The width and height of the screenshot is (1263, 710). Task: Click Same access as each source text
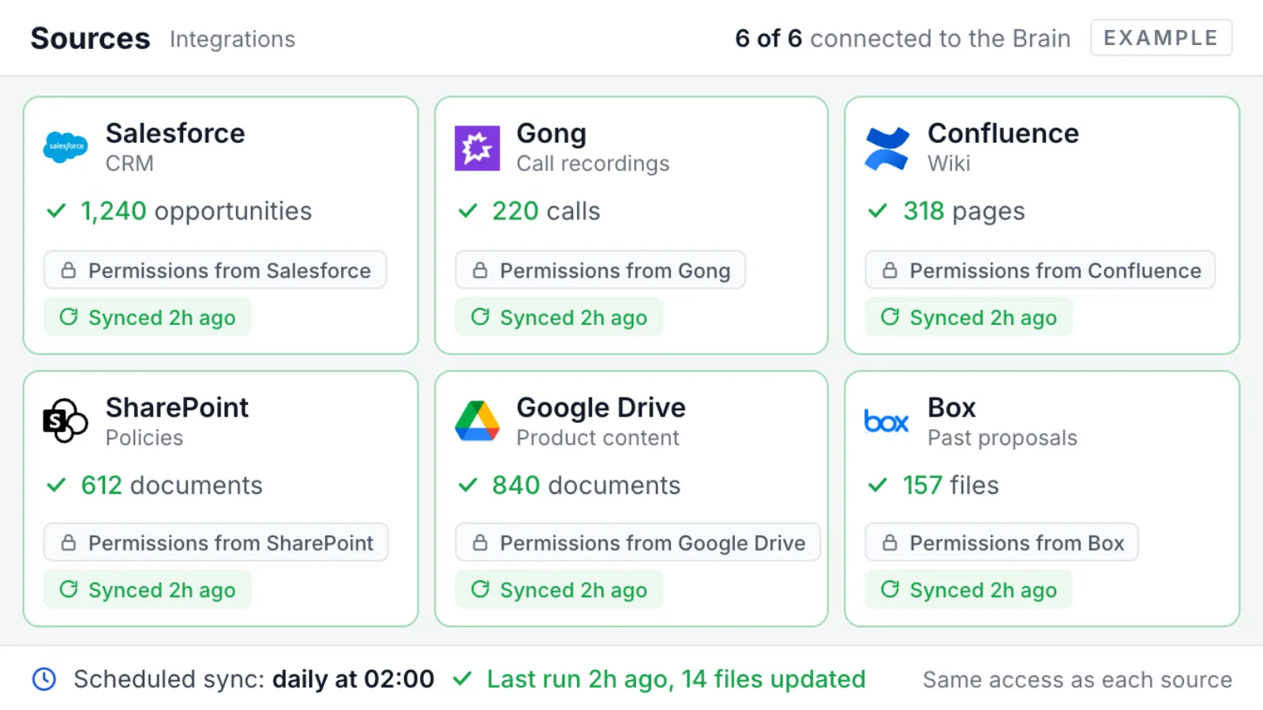pos(1077,680)
